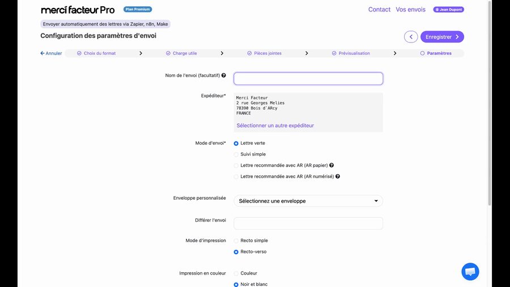
Task: Click the Plan Premium badge
Action: 138,9
